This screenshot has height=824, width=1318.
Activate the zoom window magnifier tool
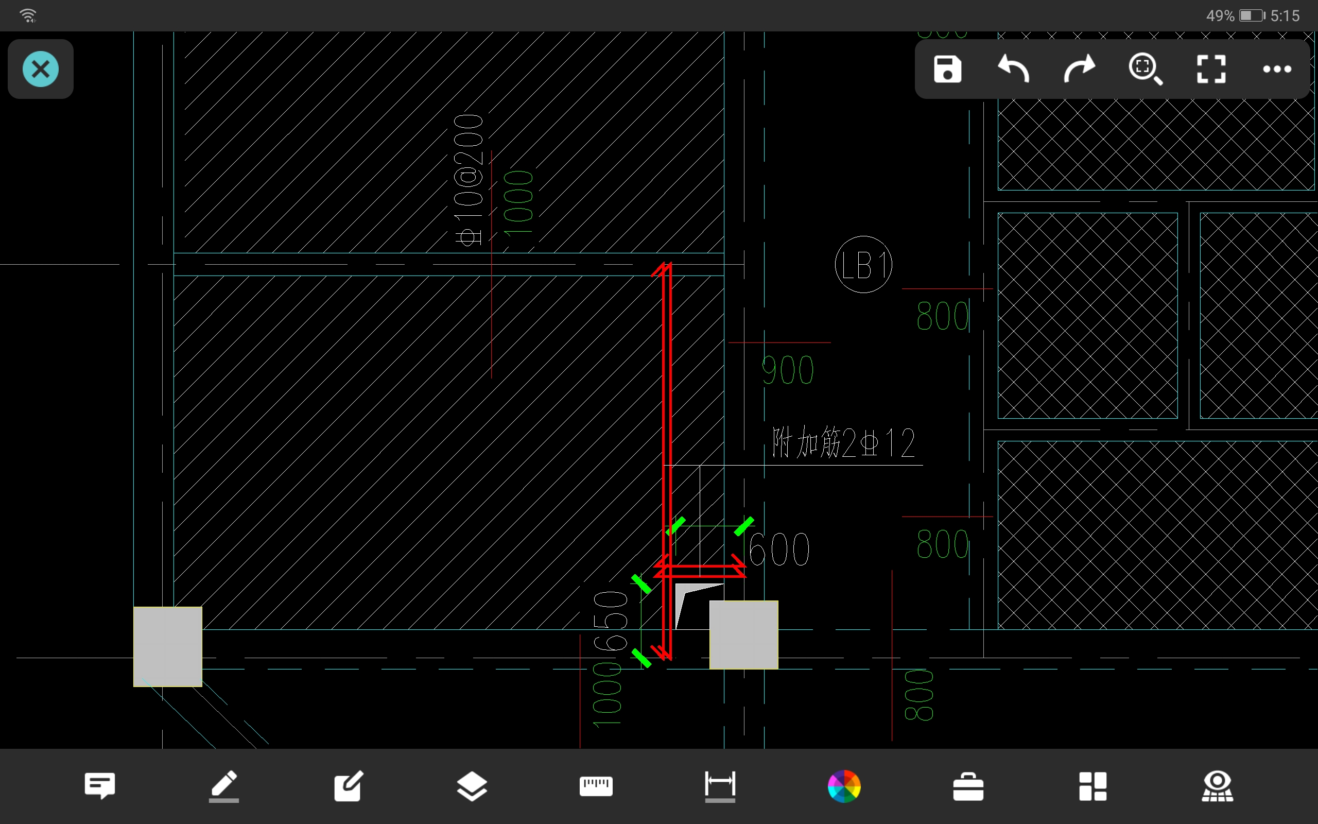[1146, 69]
